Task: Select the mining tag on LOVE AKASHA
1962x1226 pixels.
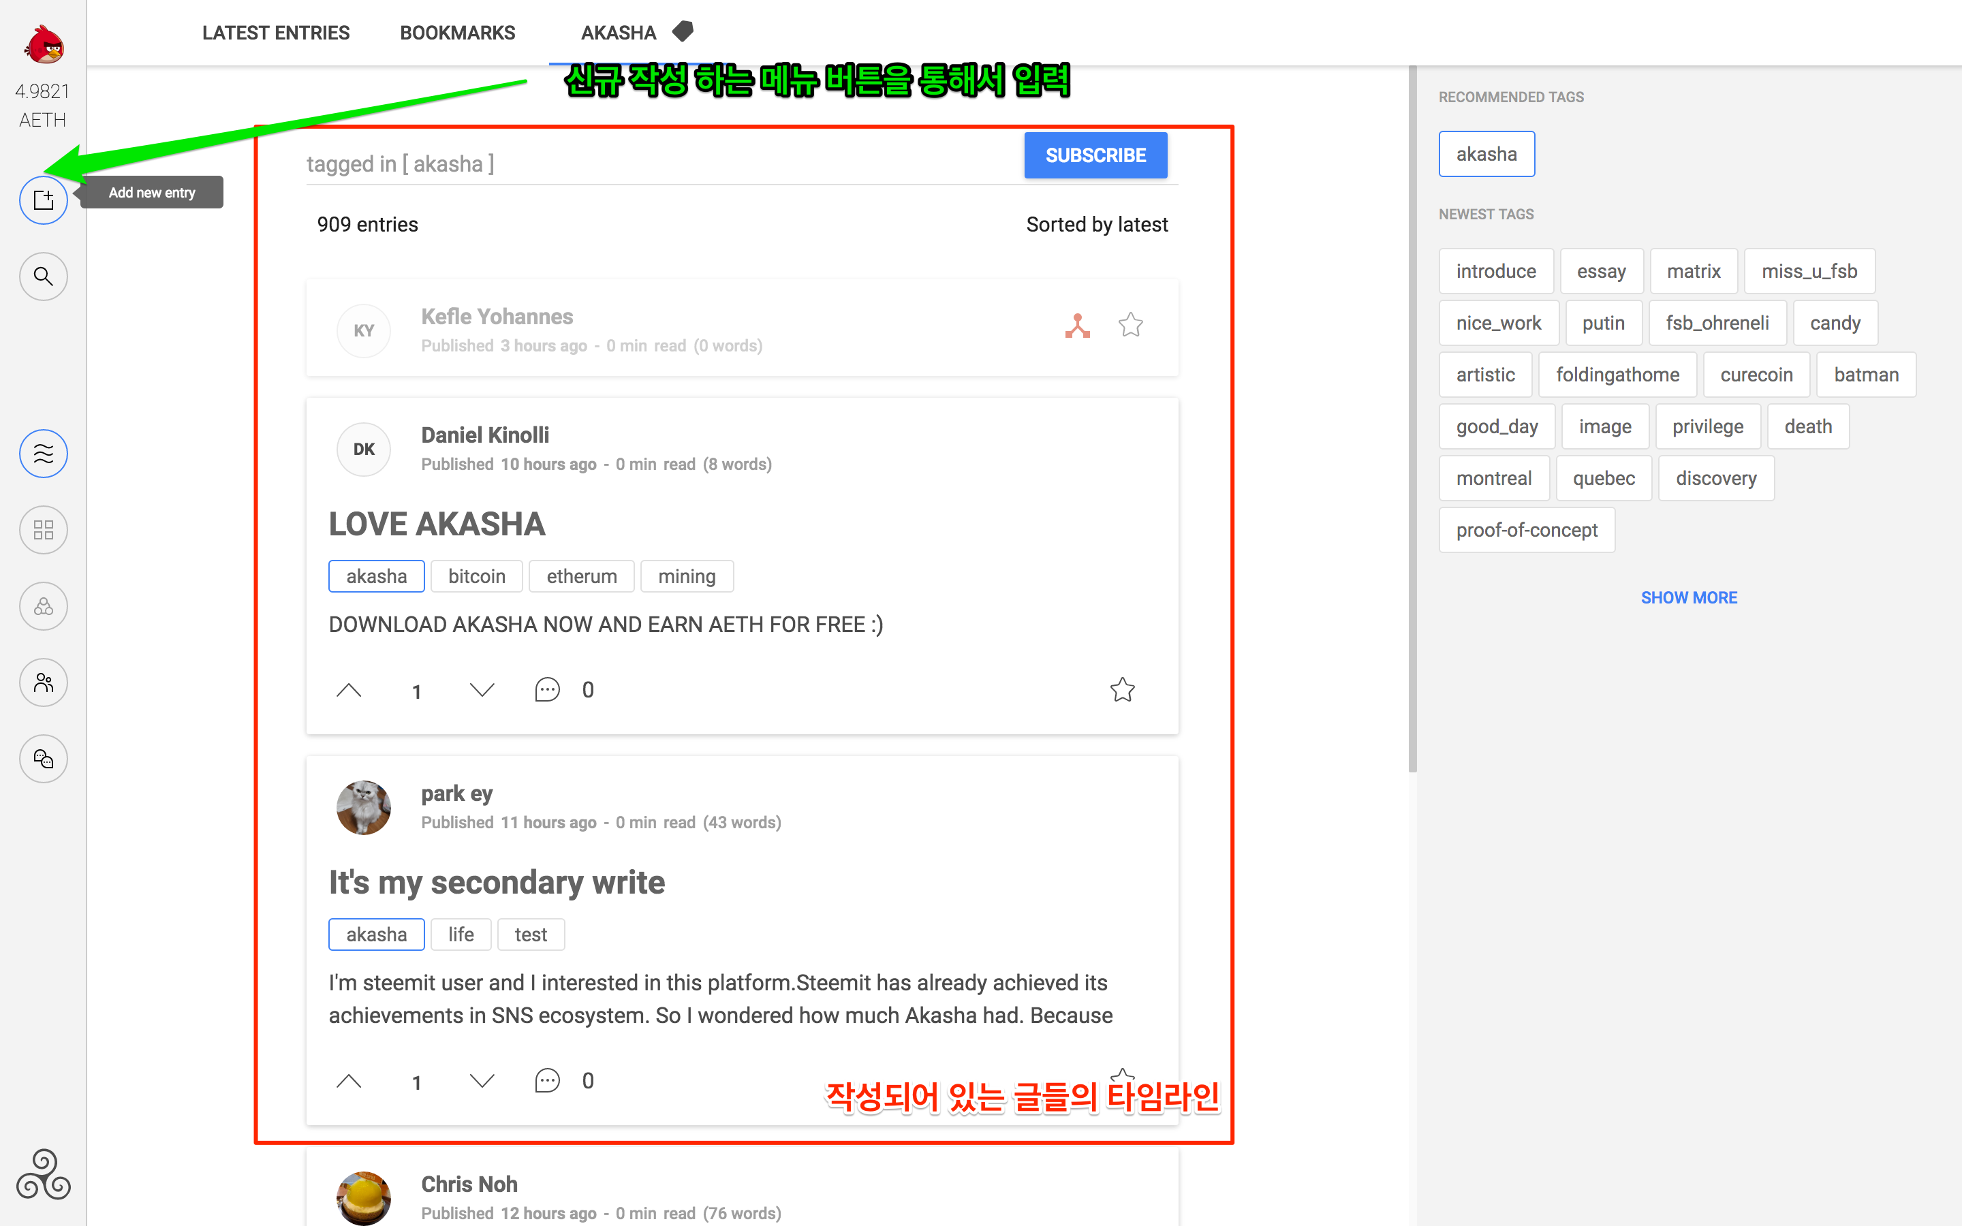Action: point(687,576)
